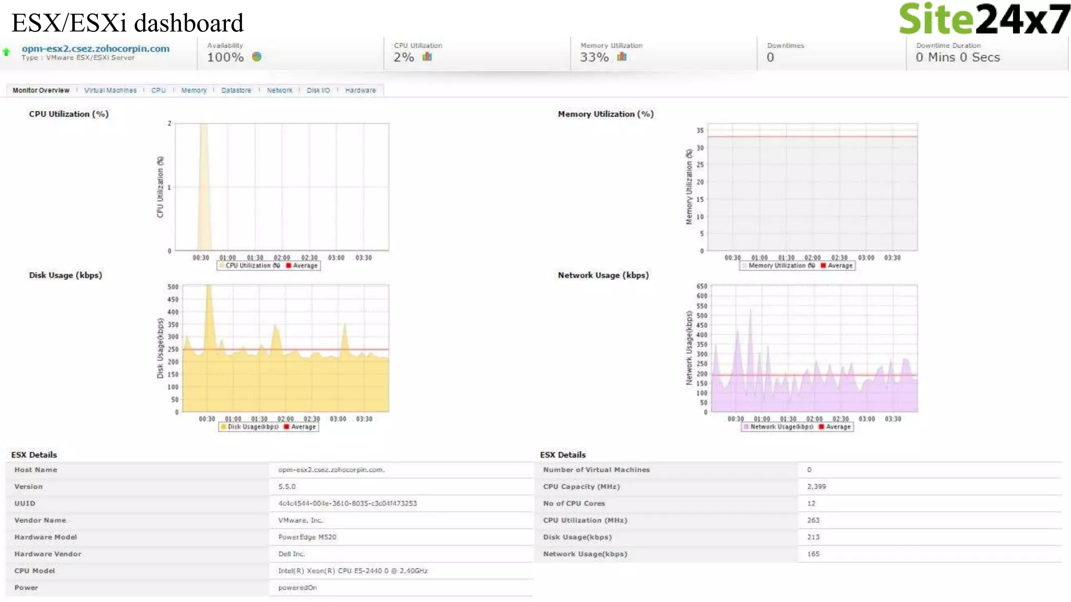Select the Intel Xeon CPU Model value

pos(352,571)
